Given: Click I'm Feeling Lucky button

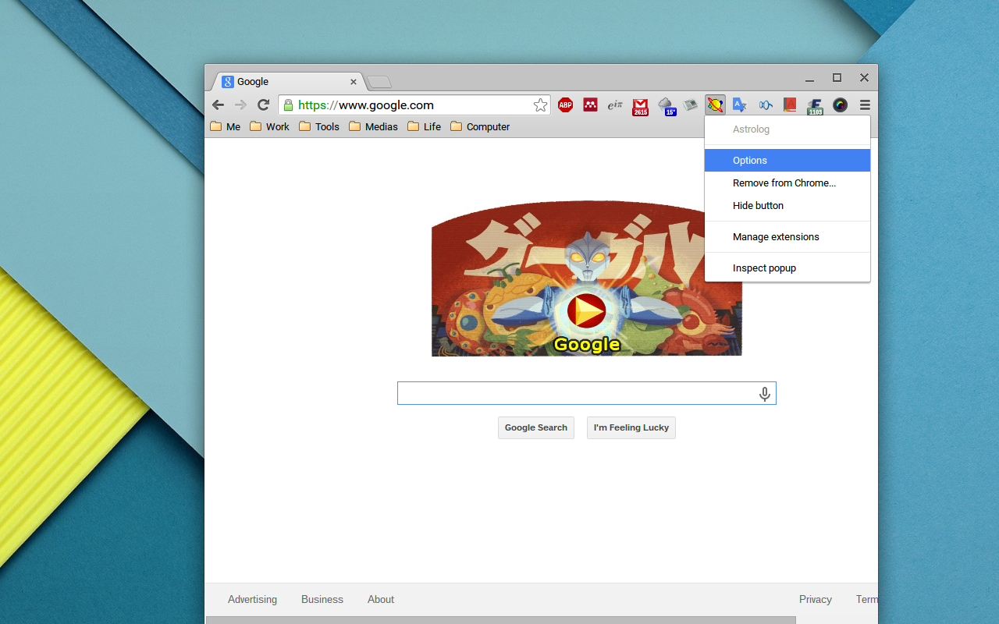Looking at the screenshot, I should [631, 427].
